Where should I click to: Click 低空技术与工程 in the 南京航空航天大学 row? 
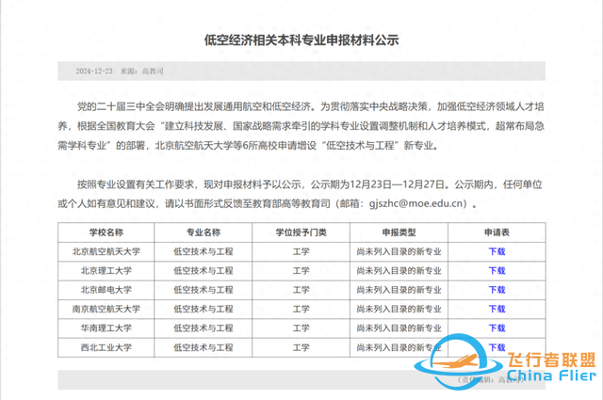click(x=204, y=310)
